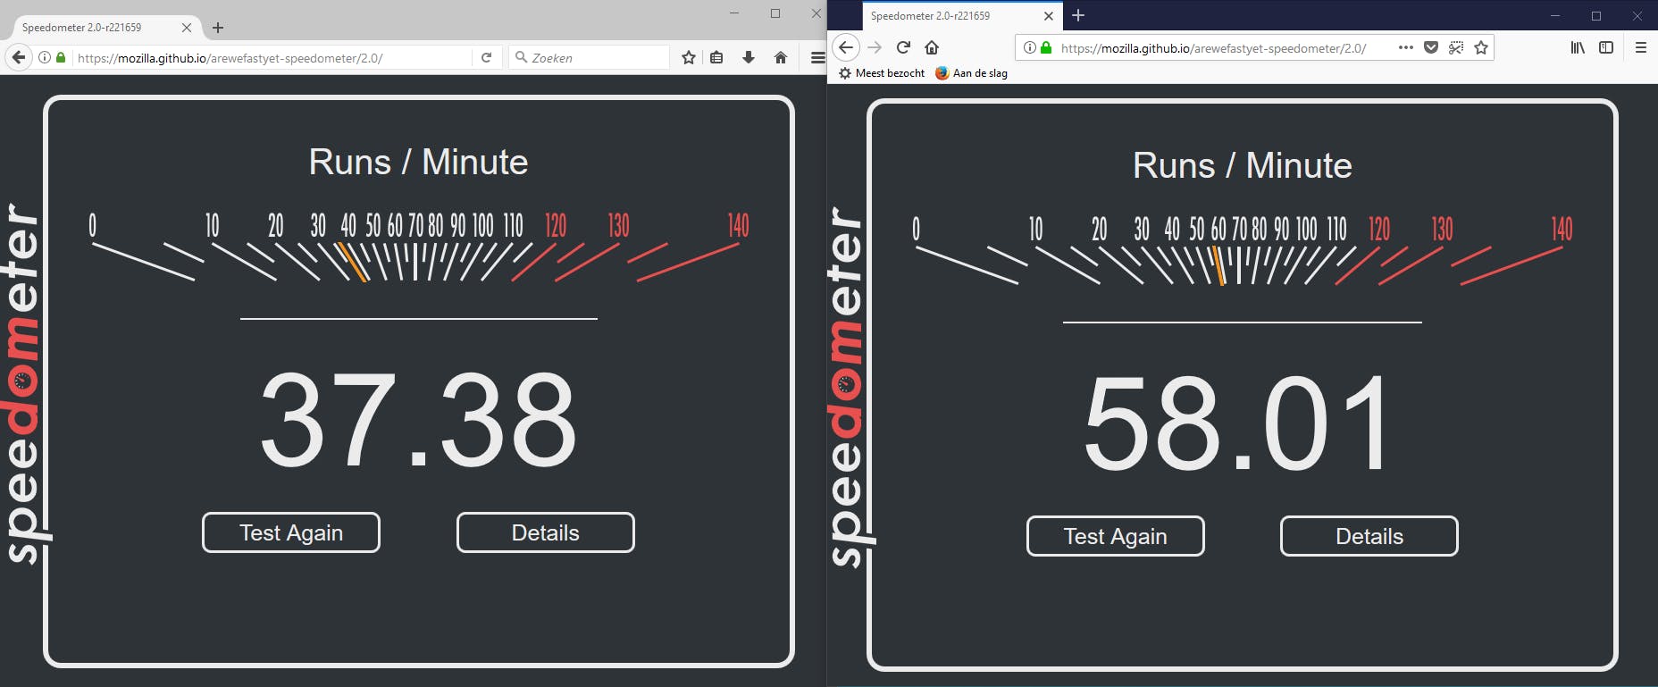Open a new tab in left window
This screenshot has height=687, width=1658.
point(218,28)
